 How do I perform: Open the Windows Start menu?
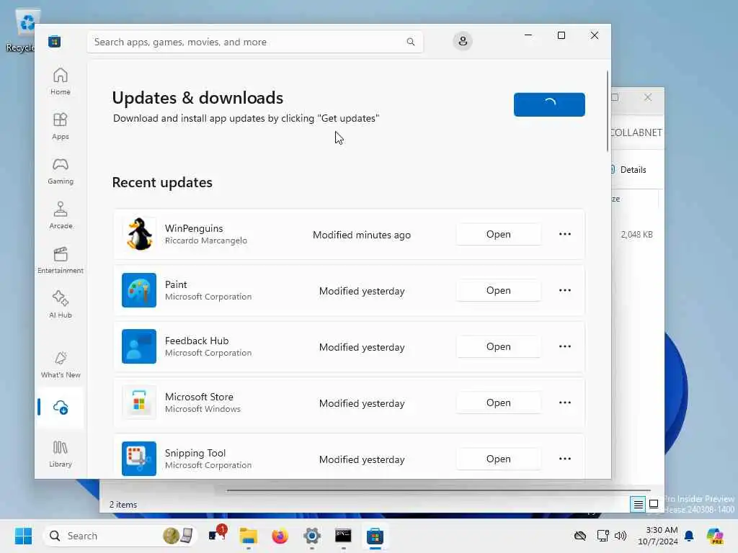[23, 536]
